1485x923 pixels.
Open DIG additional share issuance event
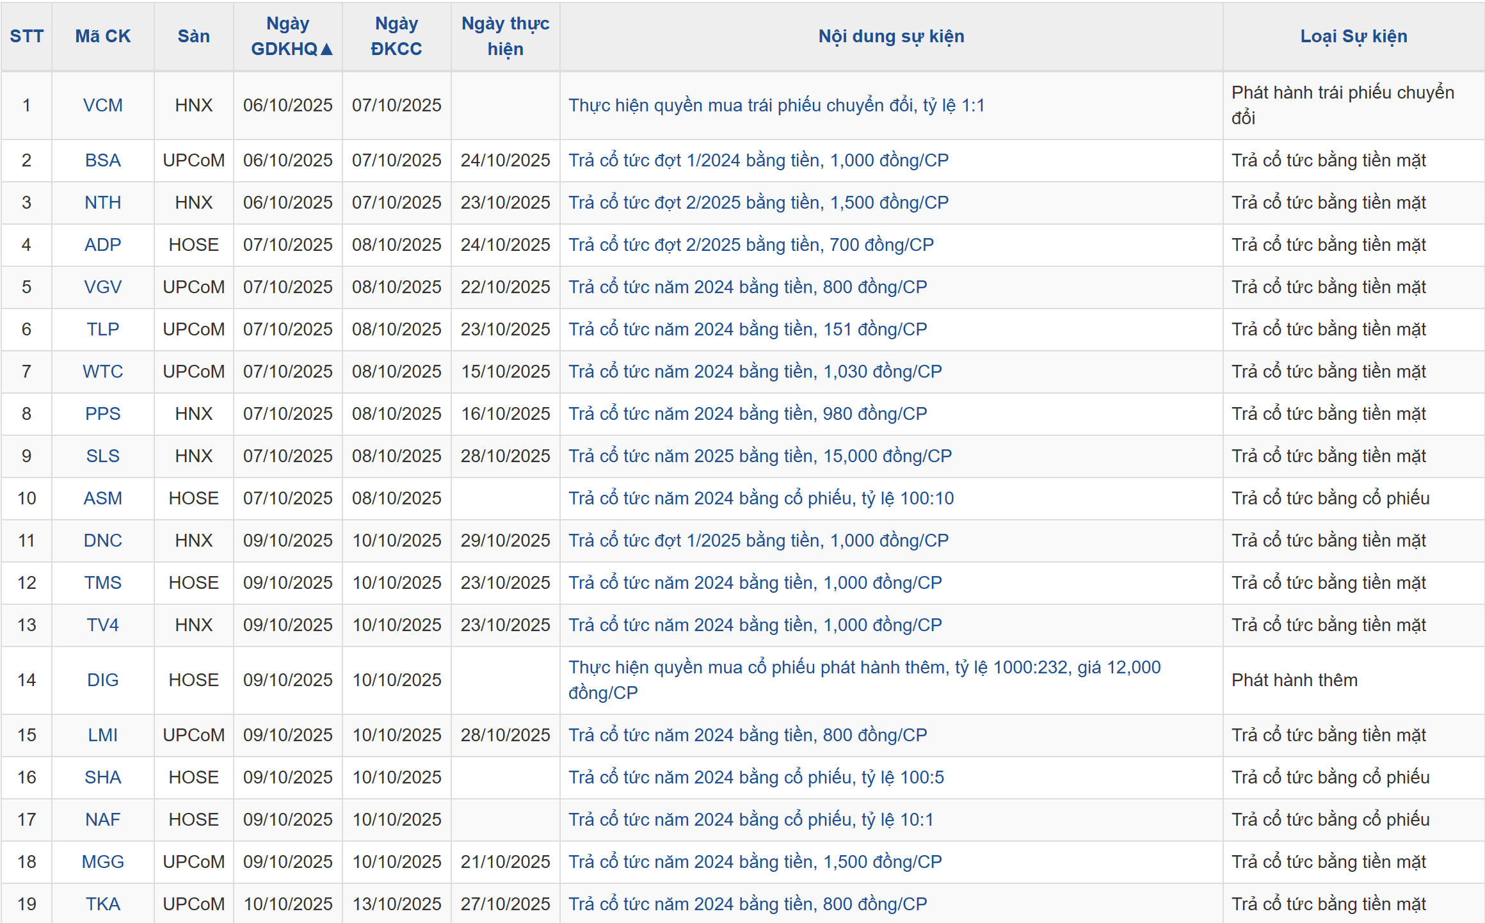(x=864, y=668)
